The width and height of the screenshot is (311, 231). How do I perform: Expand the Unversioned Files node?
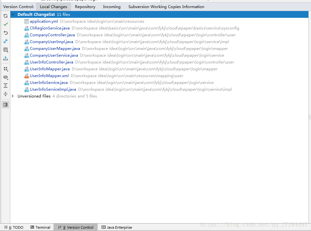pos(12,96)
